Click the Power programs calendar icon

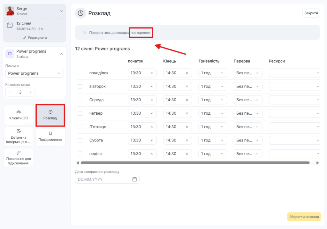(10, 54)
